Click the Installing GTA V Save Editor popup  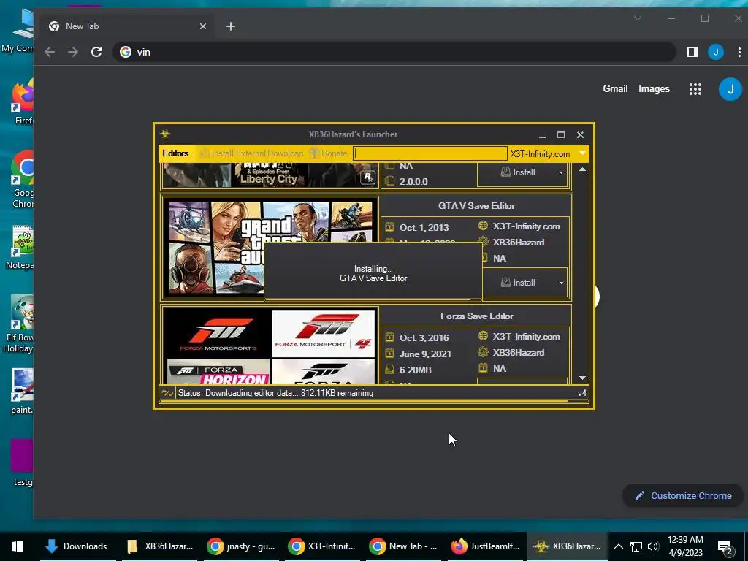(373, 273)
